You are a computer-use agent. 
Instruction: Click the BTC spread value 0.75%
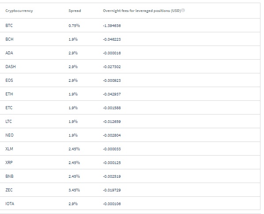[x=74, y=26]
